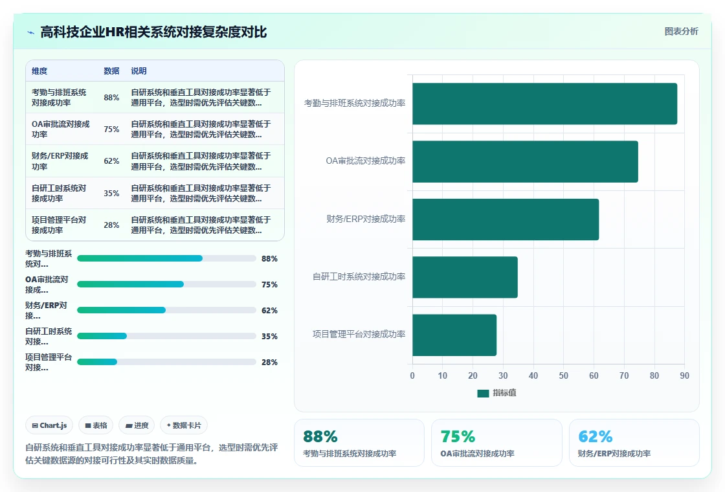The width and height of the screenshot is (725, 492).
Task: Click the 考勤与排班系统对接成功率 88% progress bar
Action: (x=166, y=258)
